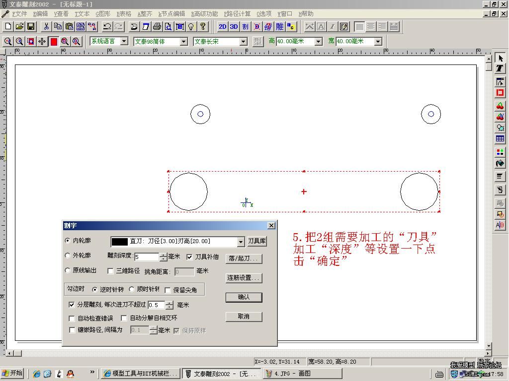Switch to 2D path mode
Viewport: 509px width, 381px height.
pos(223,27)
